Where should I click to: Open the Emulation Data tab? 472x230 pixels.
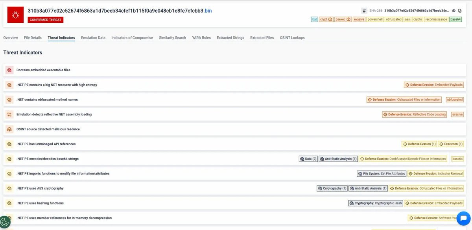93,38
